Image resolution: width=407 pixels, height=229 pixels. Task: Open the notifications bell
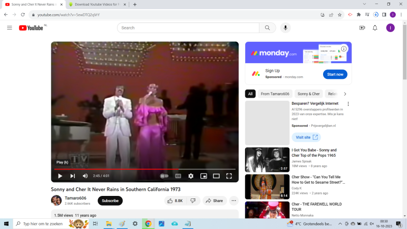point(375,28)
